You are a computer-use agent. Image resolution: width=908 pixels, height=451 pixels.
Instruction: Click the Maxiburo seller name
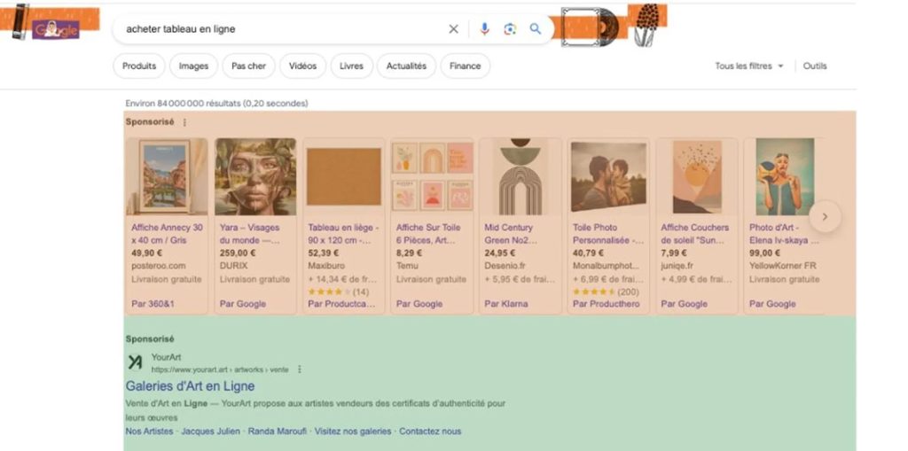click(x=326, y=267)
